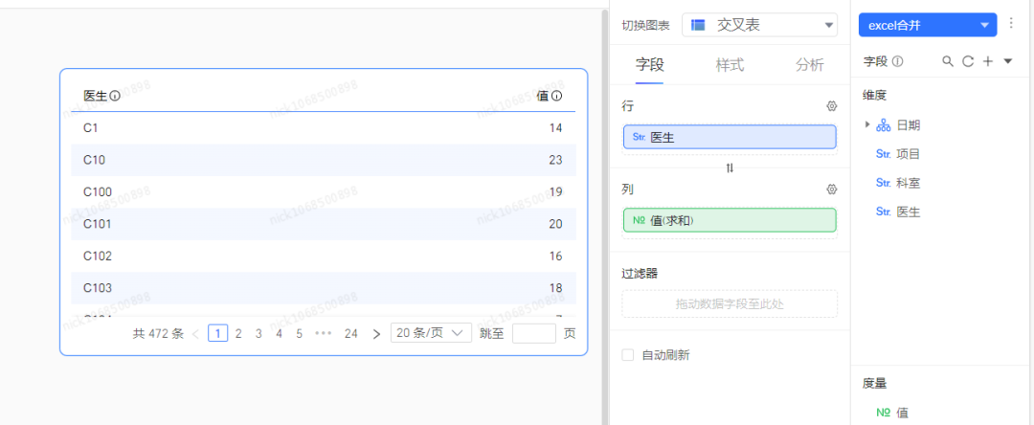Switch to the 样式 tab
This screenshot has height=425, width=1034.
tap(730, 64)
